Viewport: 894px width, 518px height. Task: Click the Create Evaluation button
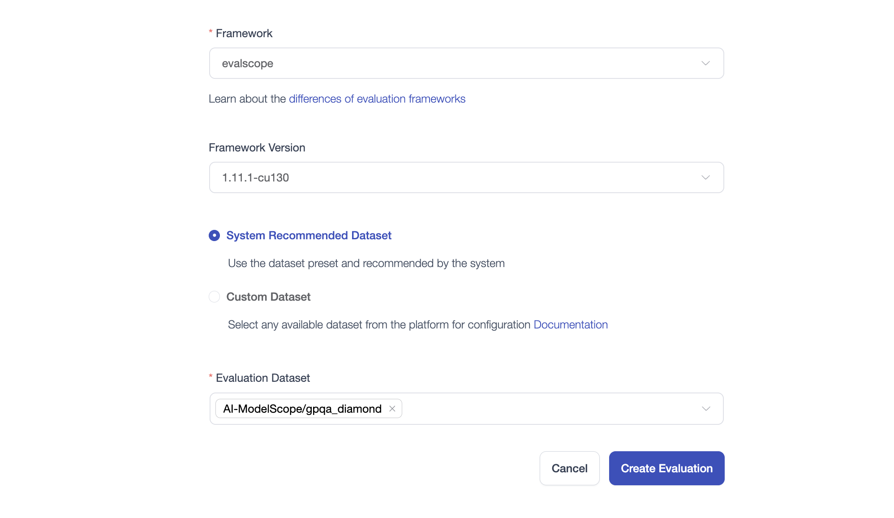[666, 468]
